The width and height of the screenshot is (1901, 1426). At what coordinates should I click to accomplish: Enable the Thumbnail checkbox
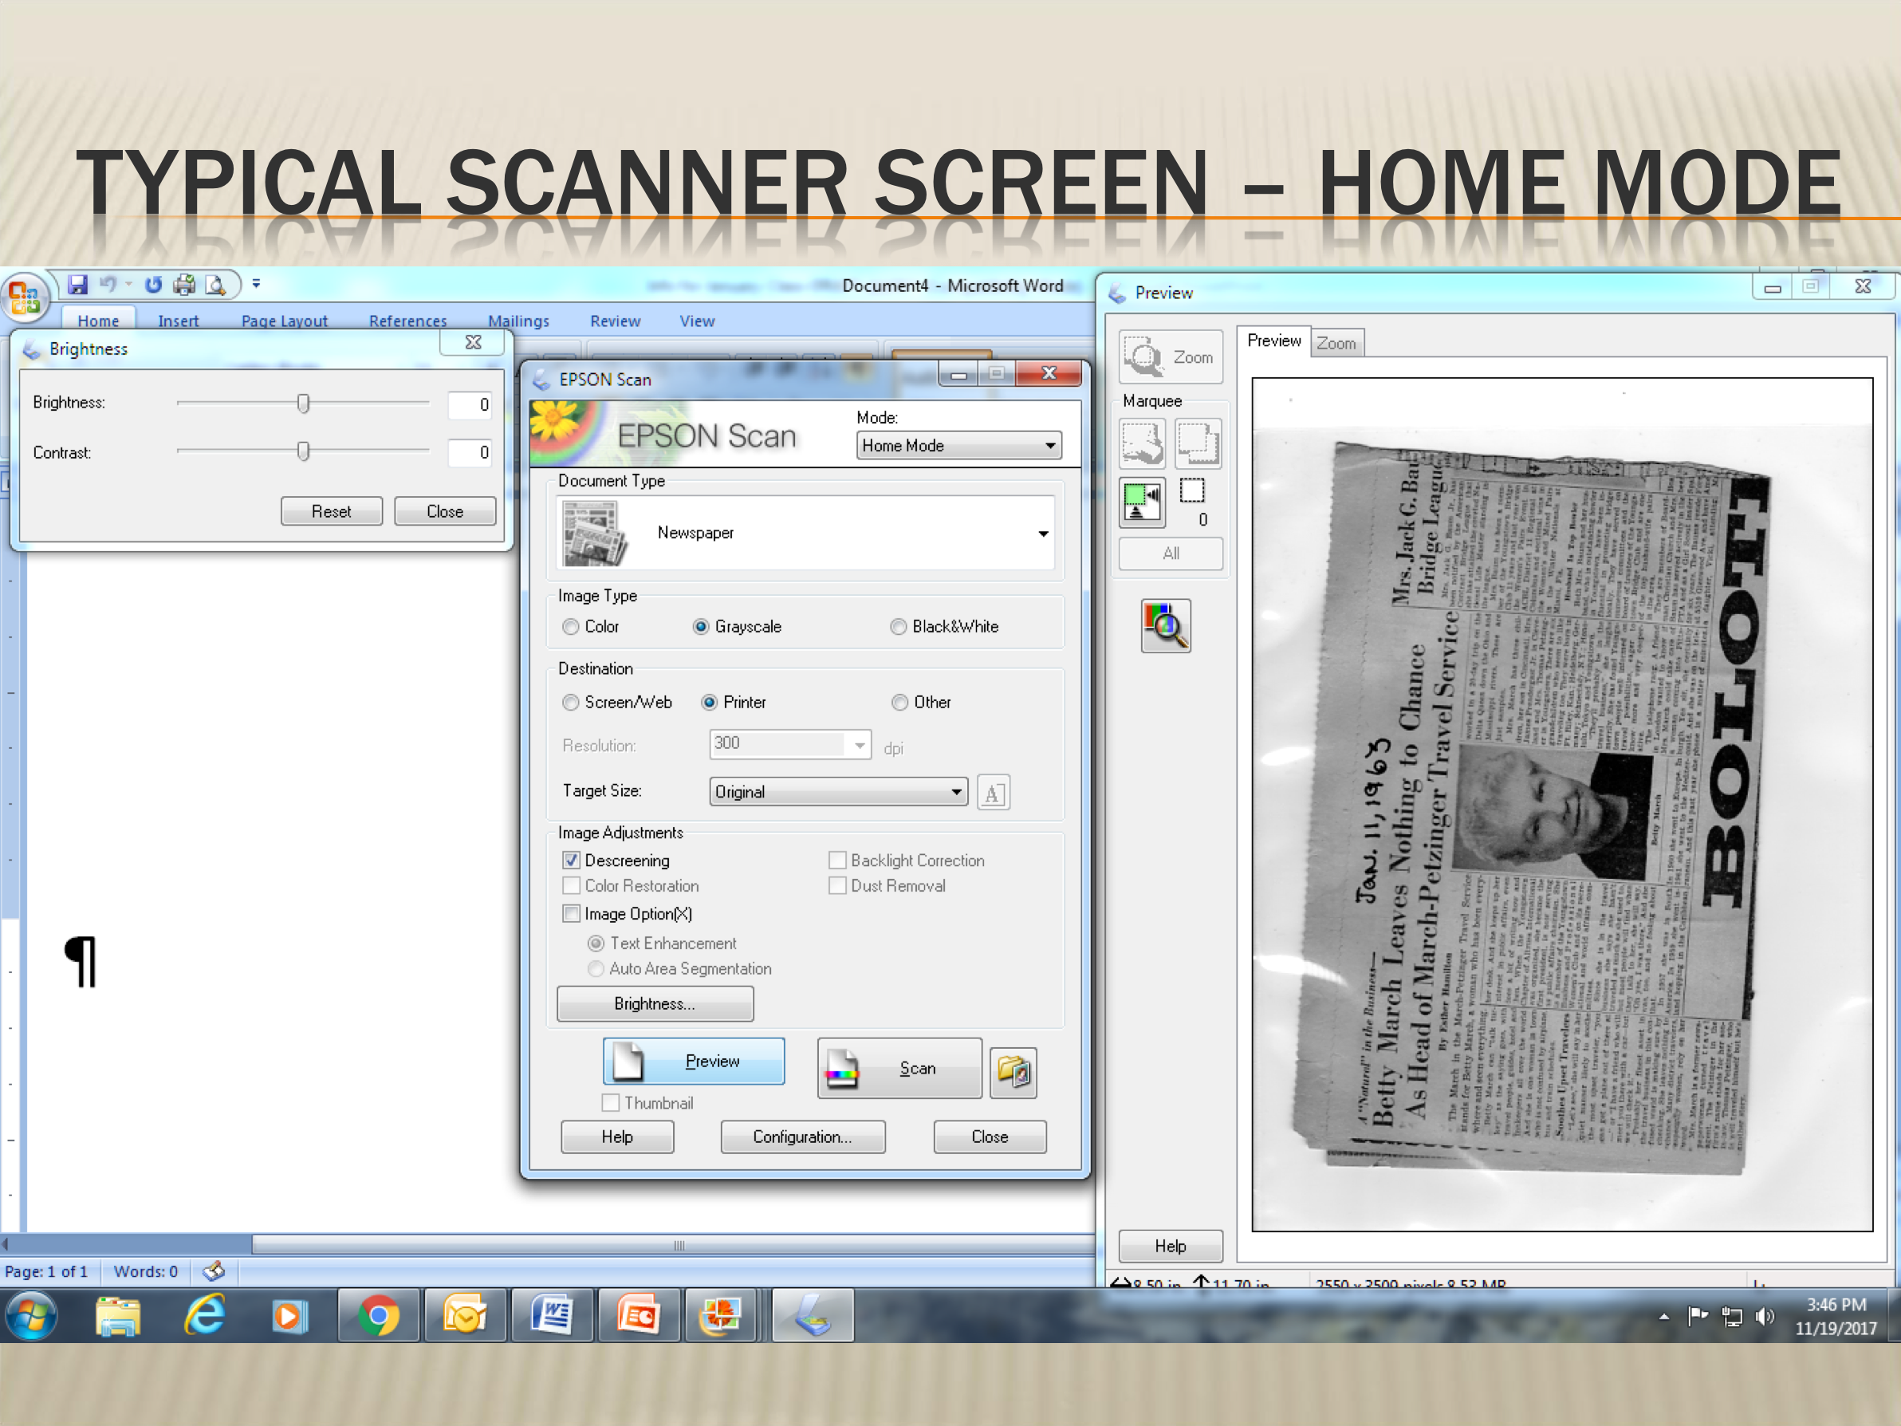tap(611, 1103)
